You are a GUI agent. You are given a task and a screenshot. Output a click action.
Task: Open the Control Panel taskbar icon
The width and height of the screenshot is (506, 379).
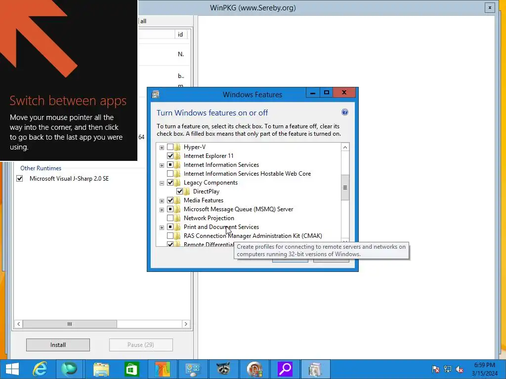click(193, 369)
